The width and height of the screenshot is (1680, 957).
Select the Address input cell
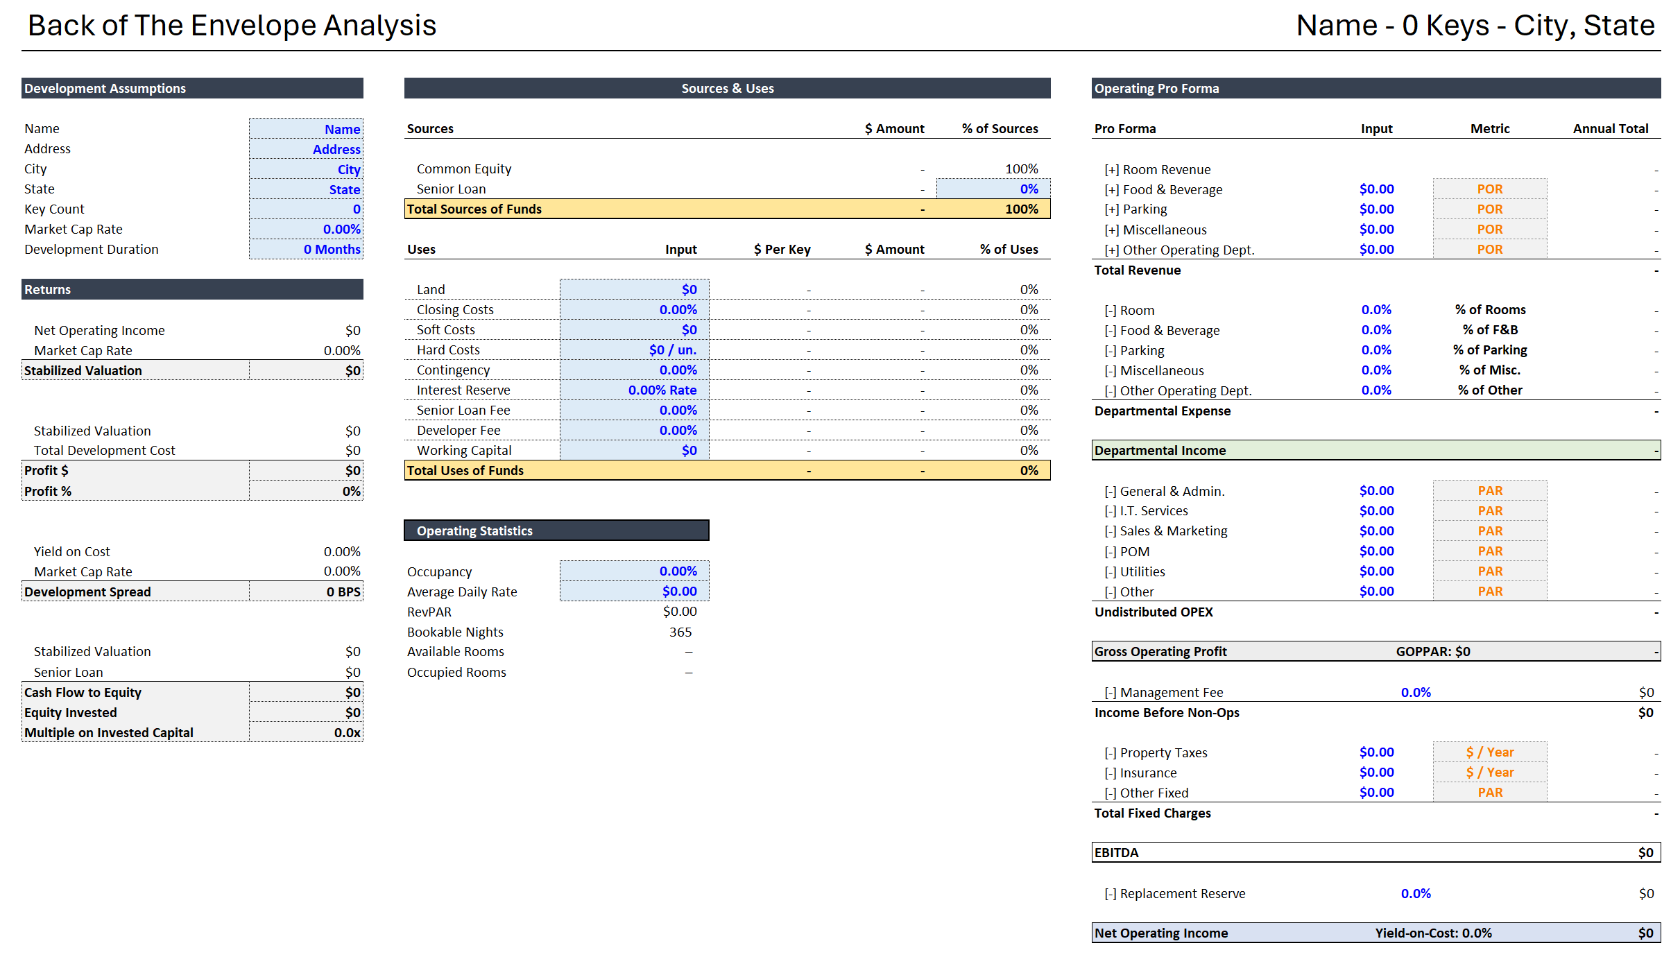(x=306, y=149)
